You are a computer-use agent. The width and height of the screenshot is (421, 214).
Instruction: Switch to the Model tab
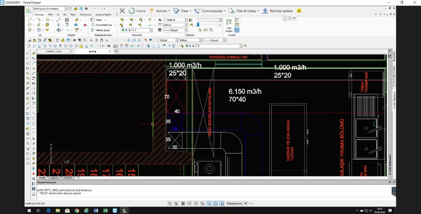[x=41, y=178]
